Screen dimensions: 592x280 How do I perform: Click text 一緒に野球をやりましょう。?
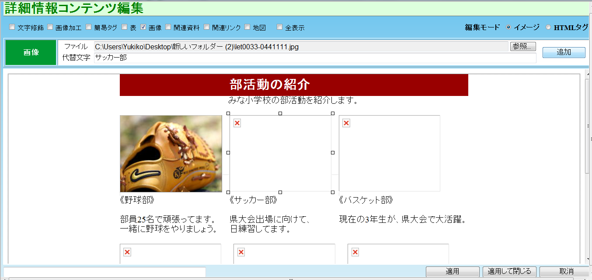(169, 229)
